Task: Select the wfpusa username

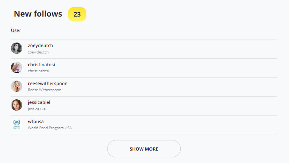Action: tap(36, 122)
